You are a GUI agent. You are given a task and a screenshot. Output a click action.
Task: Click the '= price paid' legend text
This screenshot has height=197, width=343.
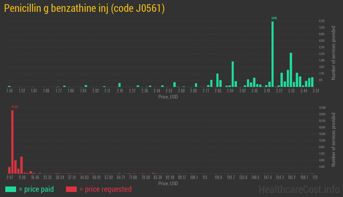tap(36, 189)
